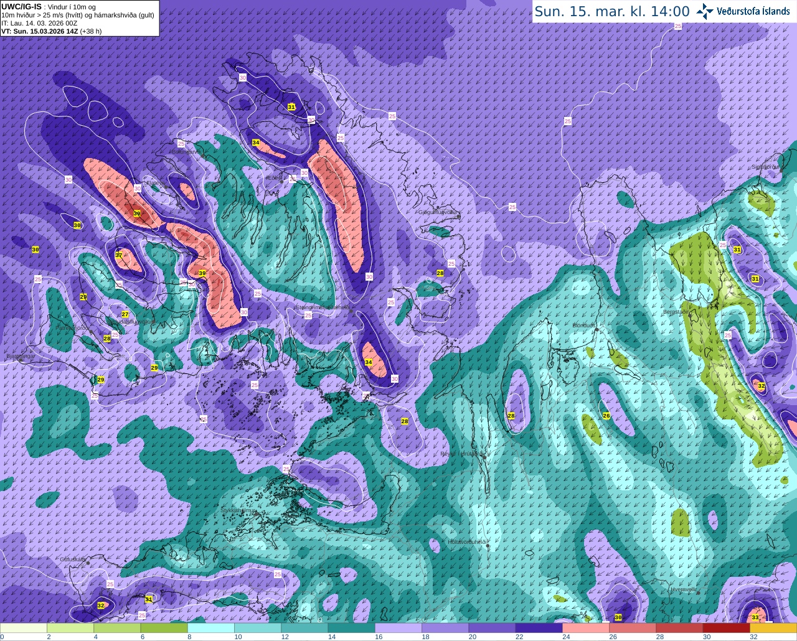Pick the 0–2 m/s legend swatch
The height and width of the screenshot is (641, 797).
coord(24,628)
